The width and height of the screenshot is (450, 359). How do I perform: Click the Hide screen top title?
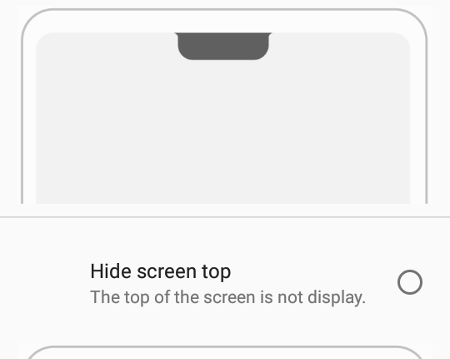pyautogui.click(x=161, y=271)
